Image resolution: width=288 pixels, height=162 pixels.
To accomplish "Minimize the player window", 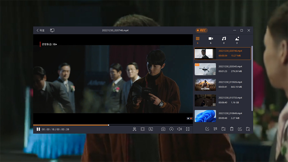I will 234,30.
